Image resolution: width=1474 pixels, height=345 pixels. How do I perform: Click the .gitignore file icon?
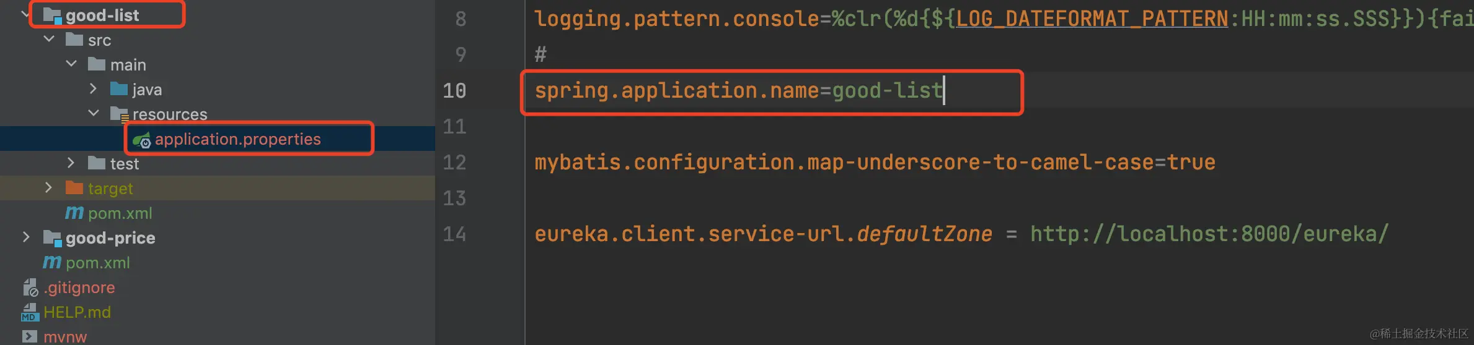tap(30, 287)
